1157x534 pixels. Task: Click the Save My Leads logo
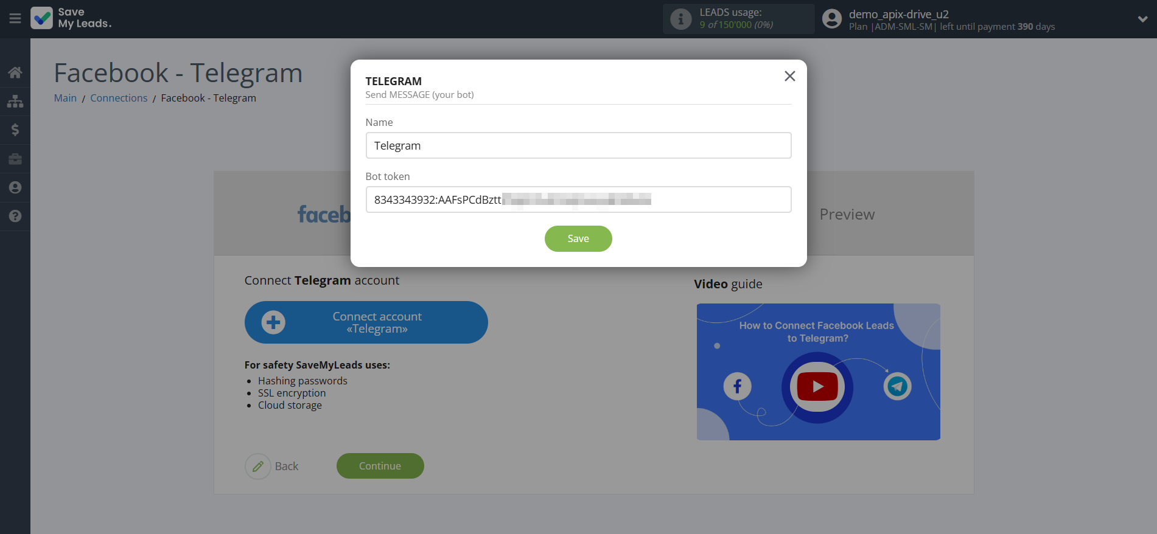coord(71,18)
